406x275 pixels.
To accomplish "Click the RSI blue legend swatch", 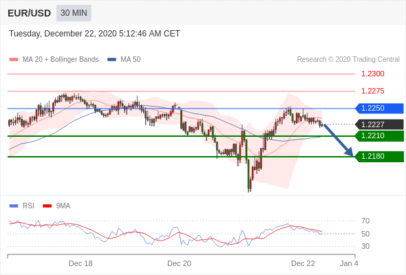I will (14, 206).
